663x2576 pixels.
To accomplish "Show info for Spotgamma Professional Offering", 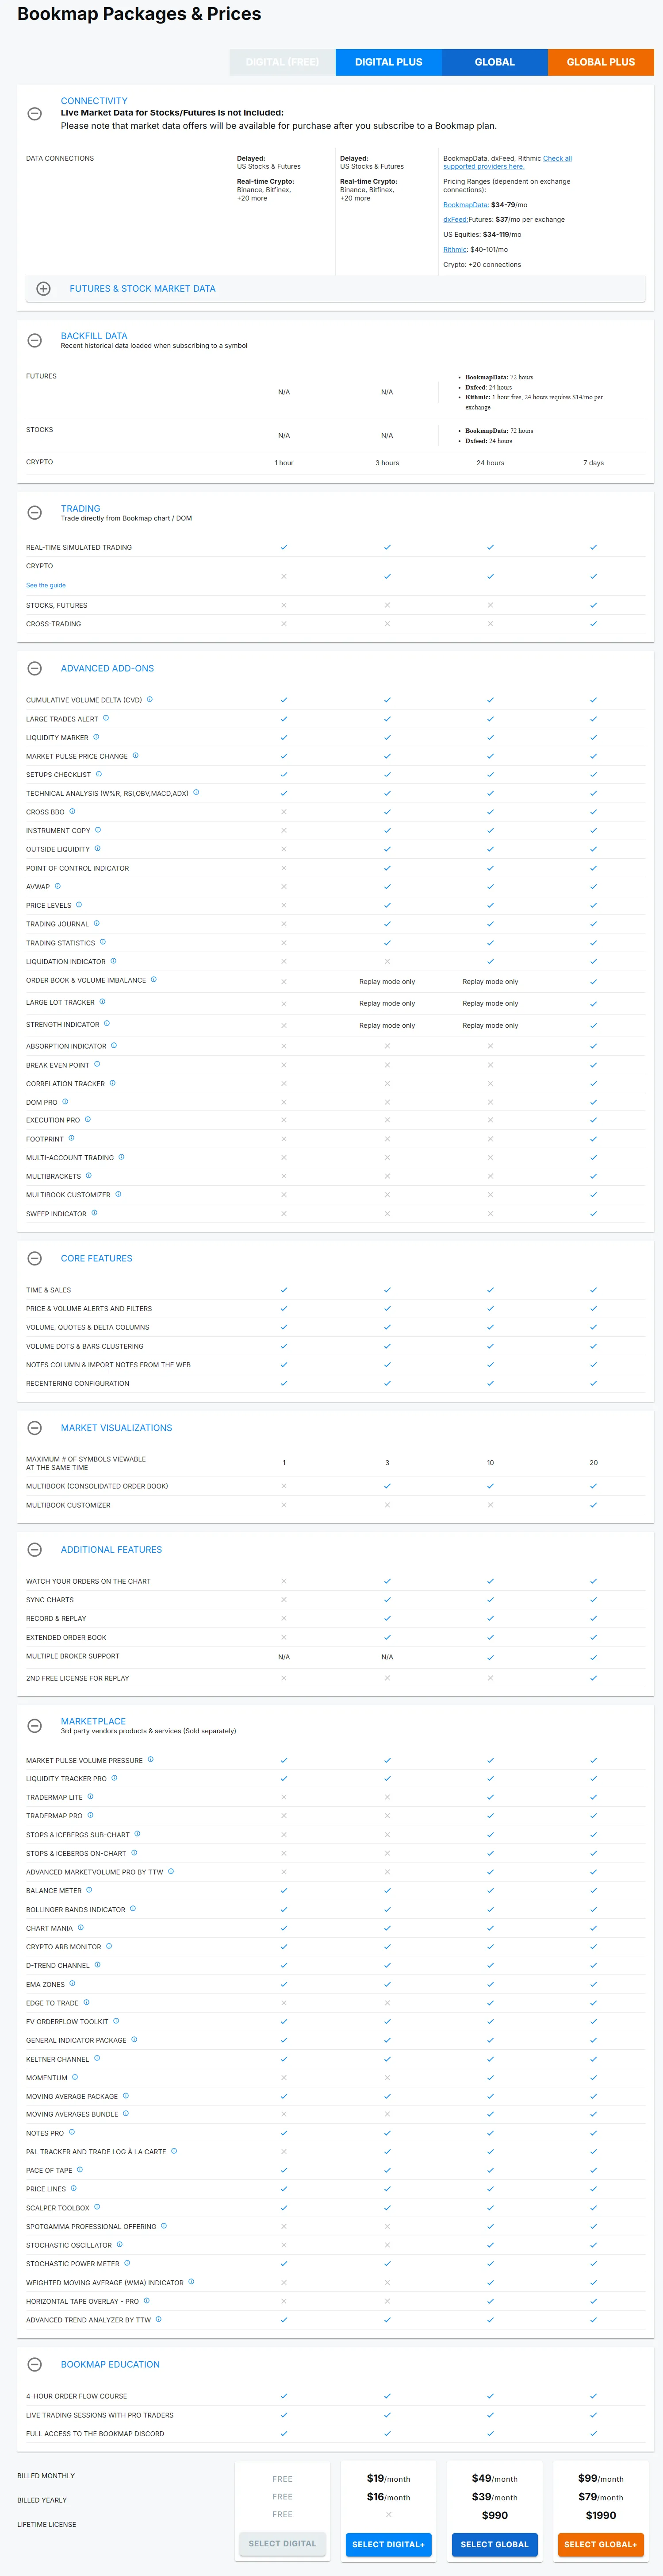I will [x=164, y=2226].
